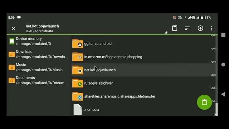The image size is (229, 129).
Task: Select the .nomedia file icon
Action: (x=78, y=110)
